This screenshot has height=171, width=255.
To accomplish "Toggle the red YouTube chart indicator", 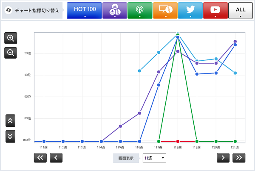I will click(215, 10).
